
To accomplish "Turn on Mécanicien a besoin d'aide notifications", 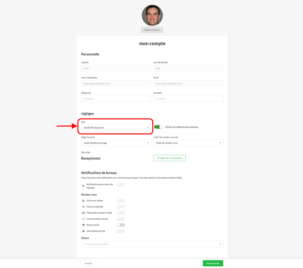I will pyautogui.click(x=121, y=213).
